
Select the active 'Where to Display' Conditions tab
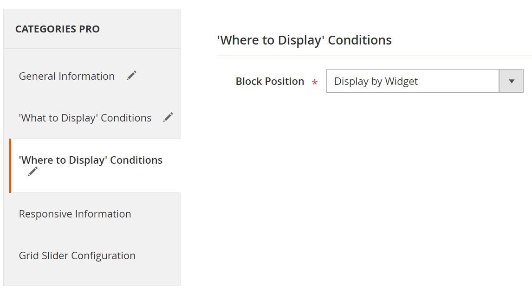[x=91, y=160]
